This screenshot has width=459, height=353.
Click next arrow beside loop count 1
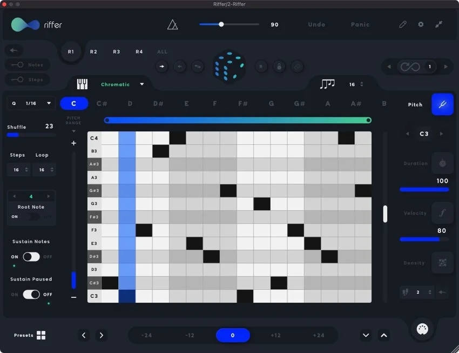point(446,67)
